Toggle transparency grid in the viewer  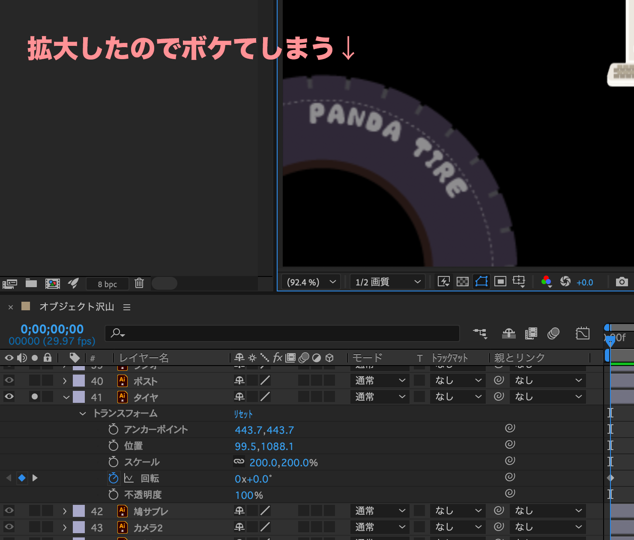click(463, 282)
